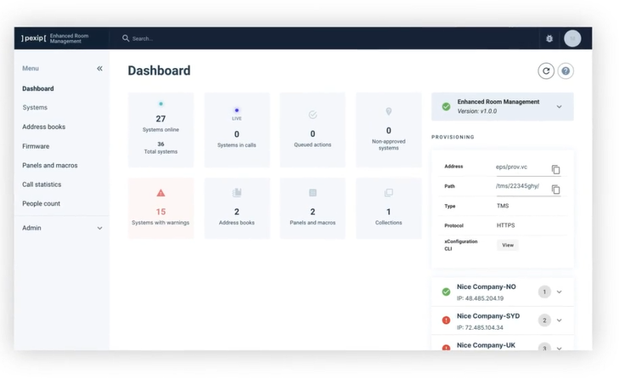Click the 'Version: v1.0.0' text

[476, 111]
